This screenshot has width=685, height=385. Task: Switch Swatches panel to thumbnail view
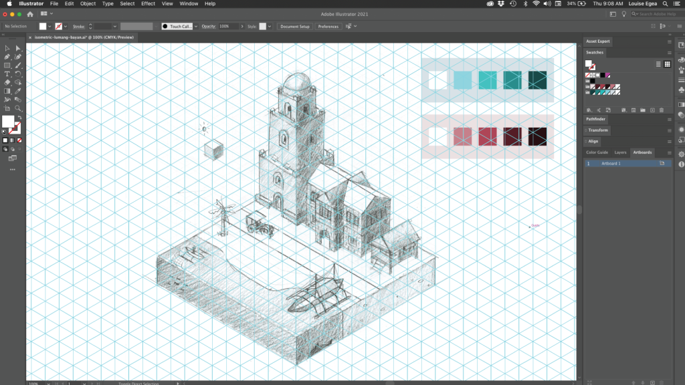pos(668,64)
